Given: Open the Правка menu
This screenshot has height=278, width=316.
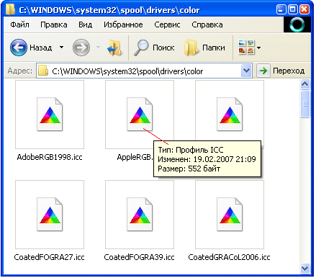Looking at the screenshot, I should (x=54, y=24).
